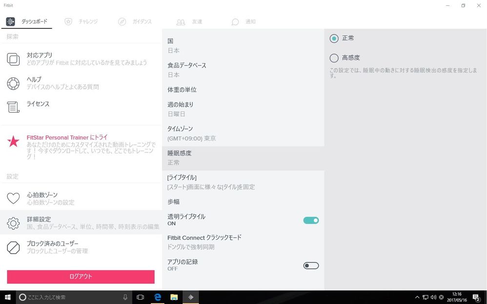This screenshot has height=304, width=487.
Task: Open the 国 setting row
Action: [x=243, y=46]
